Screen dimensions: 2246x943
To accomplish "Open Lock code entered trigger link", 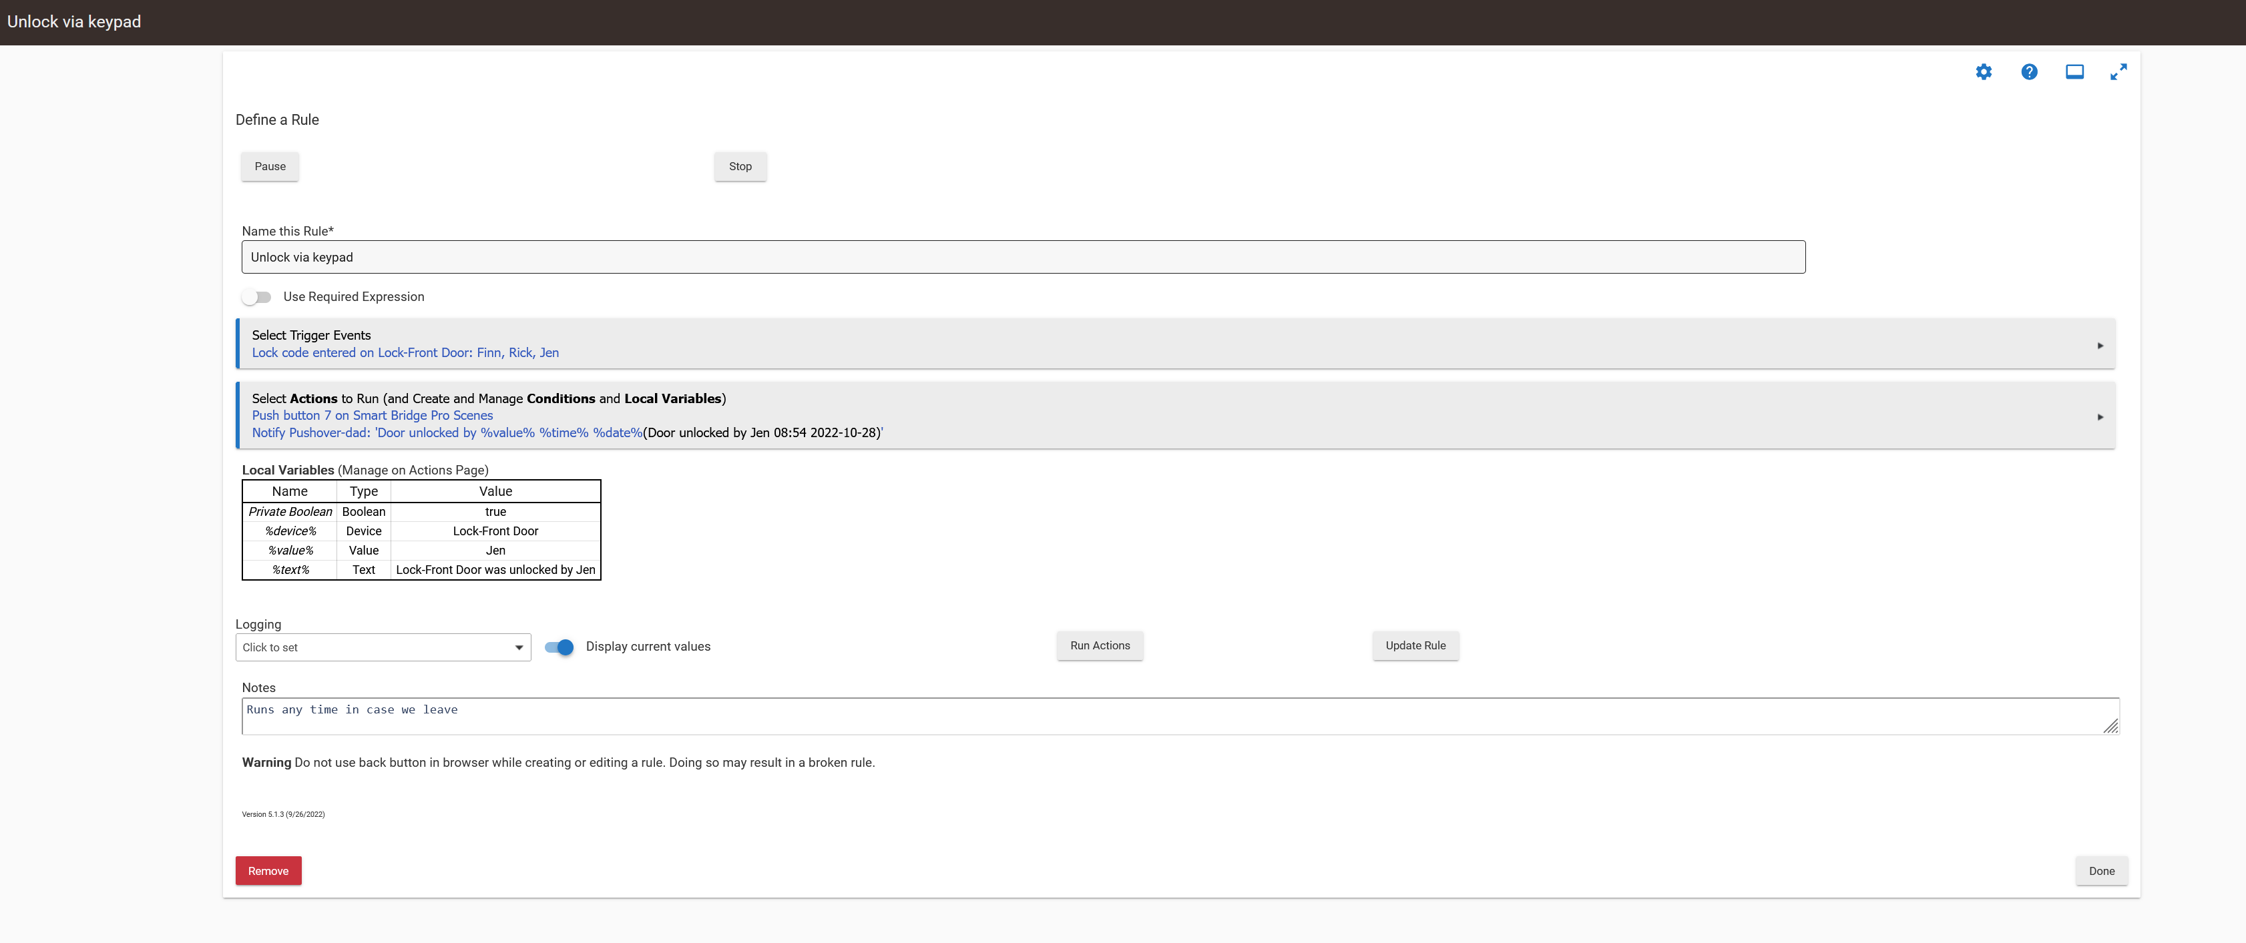I will click(405, 353).
